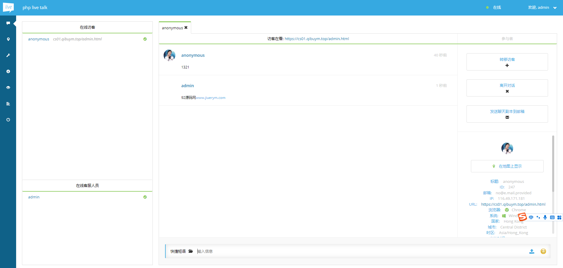Open the wrench settings sidebar icon

click(8, 55)
